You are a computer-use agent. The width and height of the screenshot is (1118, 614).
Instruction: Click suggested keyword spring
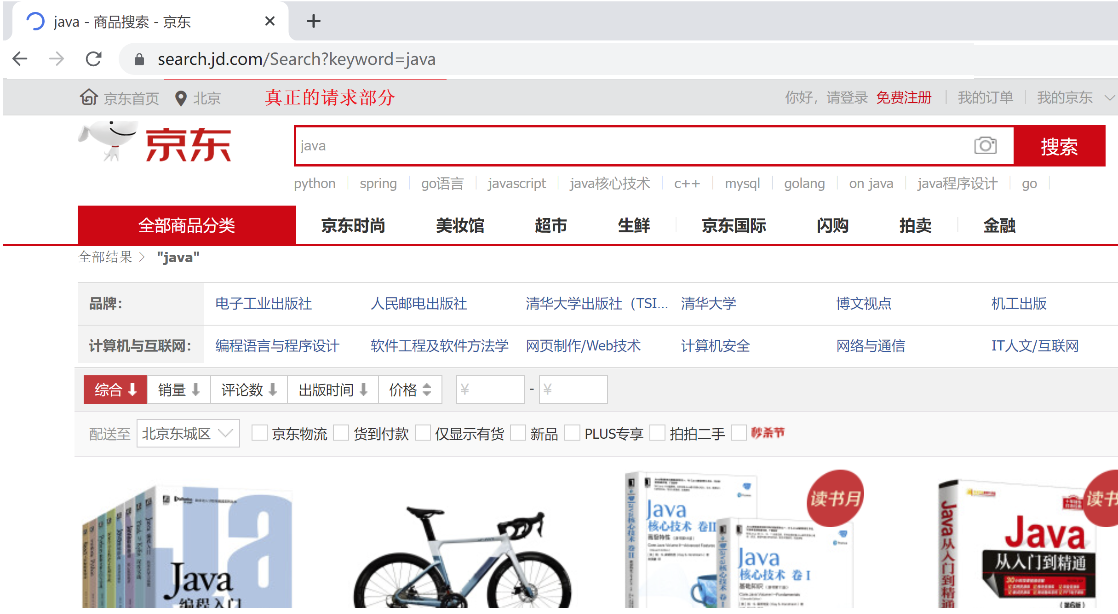tap(378, 184)
